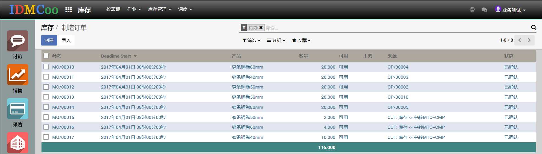This screenshot has height=154, width=542.
Task: Expand the 分组 group-by dropdown
Action: [276, 40]
